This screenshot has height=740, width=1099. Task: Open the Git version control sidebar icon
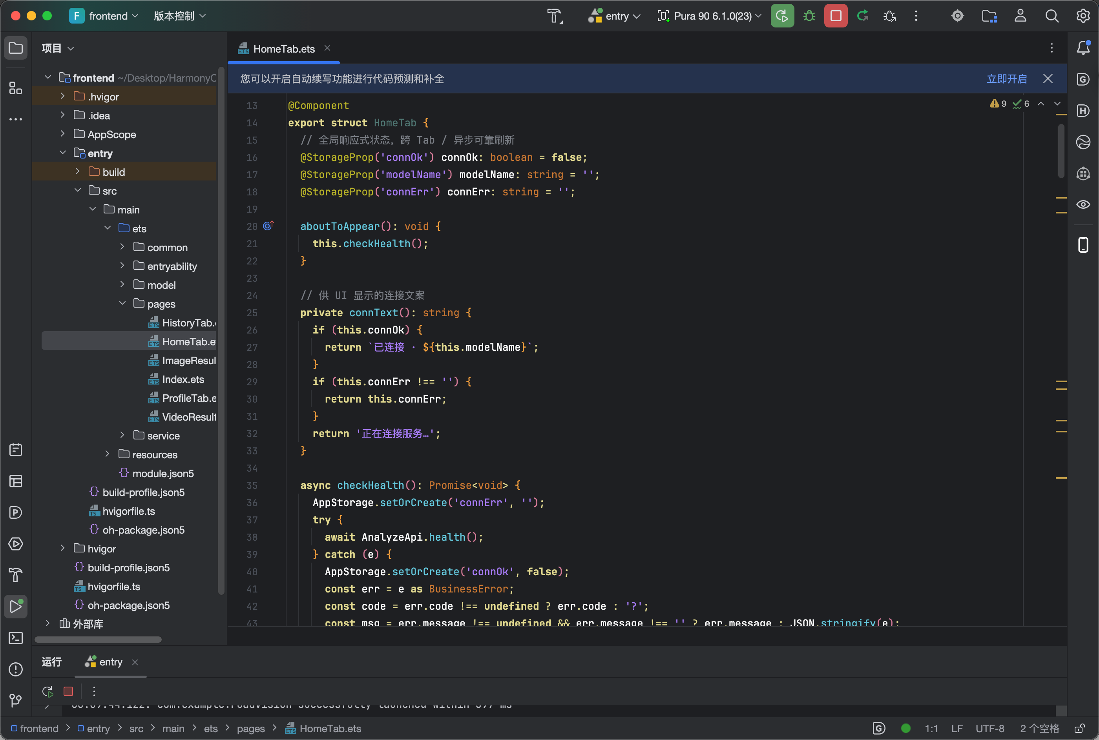coord(16,700)
